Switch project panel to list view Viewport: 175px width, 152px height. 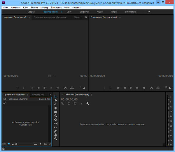[4, 144]
